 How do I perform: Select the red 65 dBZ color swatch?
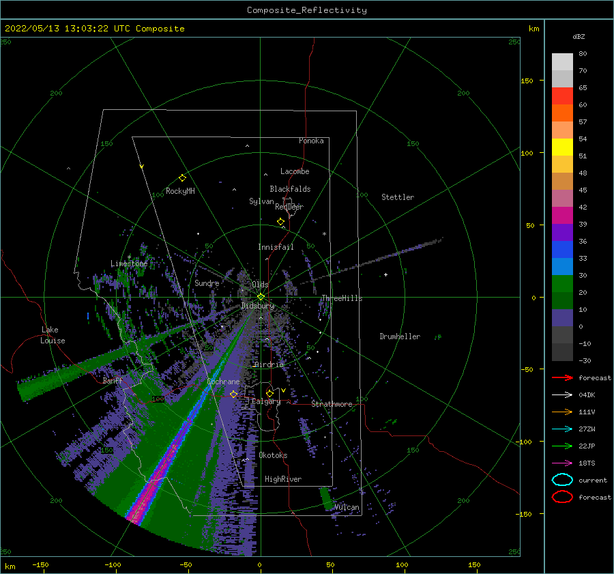point(562,96)
